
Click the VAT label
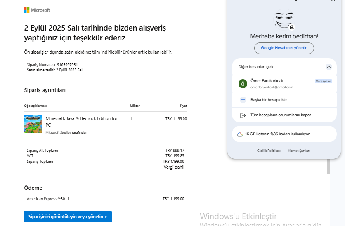pos(30,156)
